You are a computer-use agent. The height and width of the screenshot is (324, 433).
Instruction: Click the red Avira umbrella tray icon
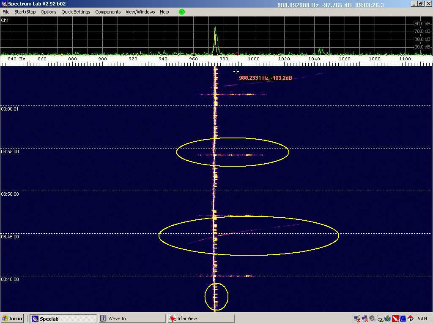pyautogui.click(x=395, y=319)
